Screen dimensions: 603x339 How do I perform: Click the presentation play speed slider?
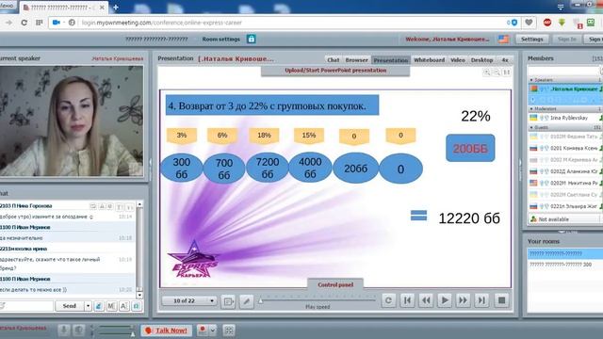(x=318, y=299)
